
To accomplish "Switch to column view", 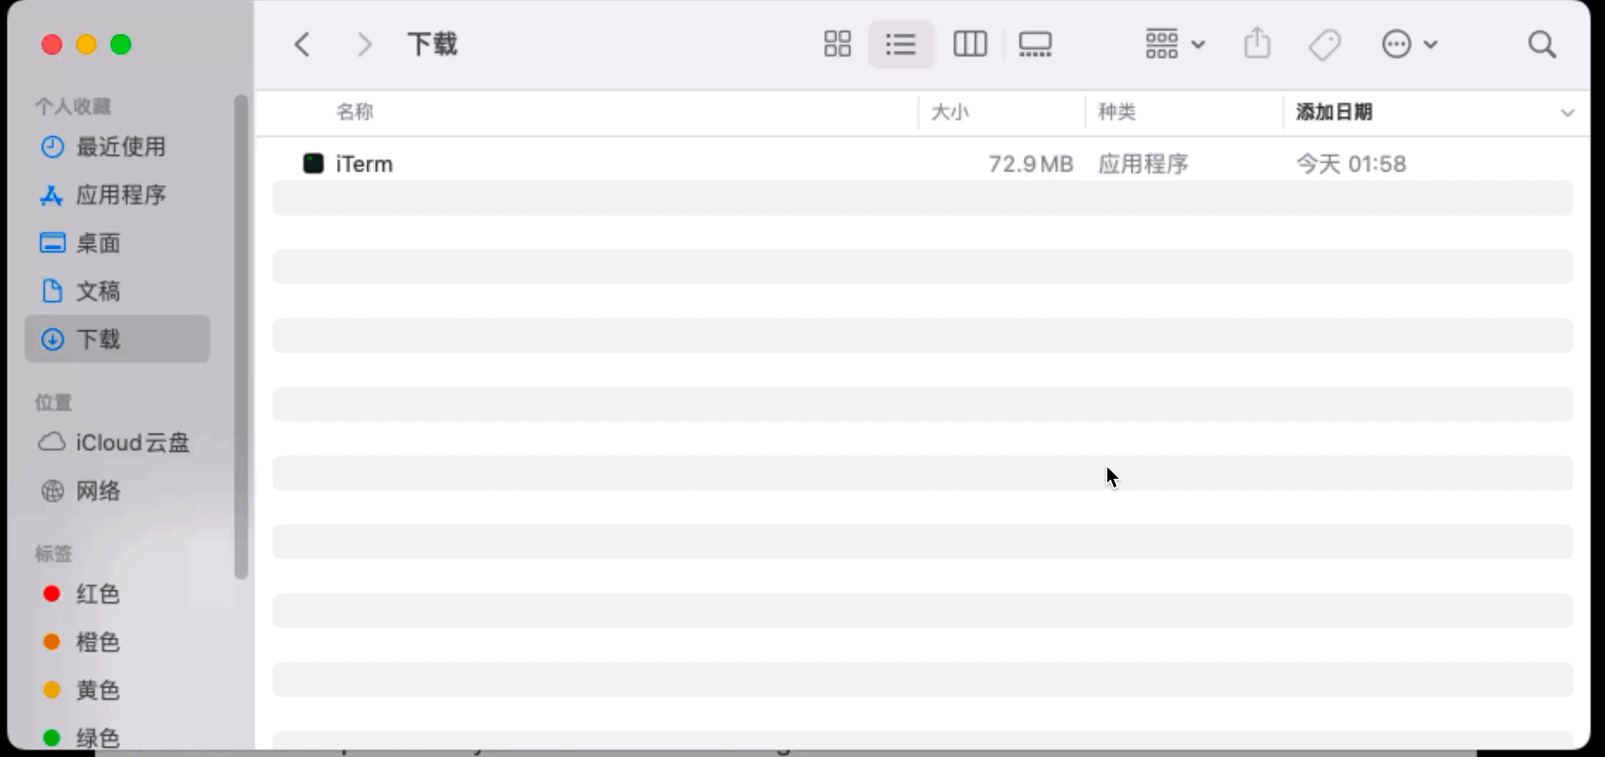I will [x=970, y=44].
